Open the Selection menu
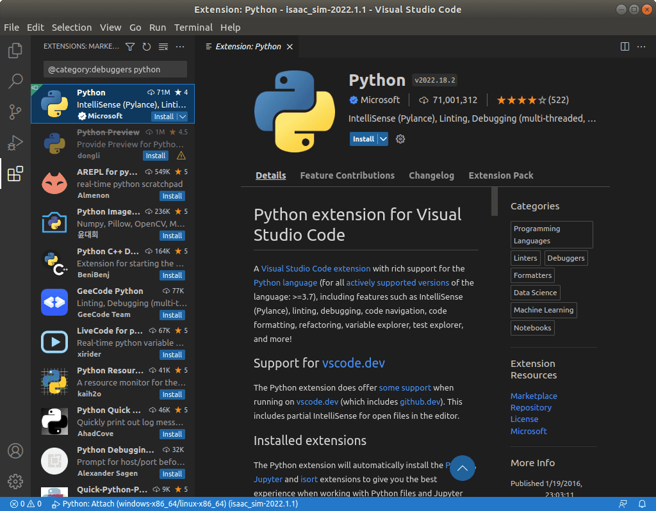656x511 pixels. coord(72,28)
